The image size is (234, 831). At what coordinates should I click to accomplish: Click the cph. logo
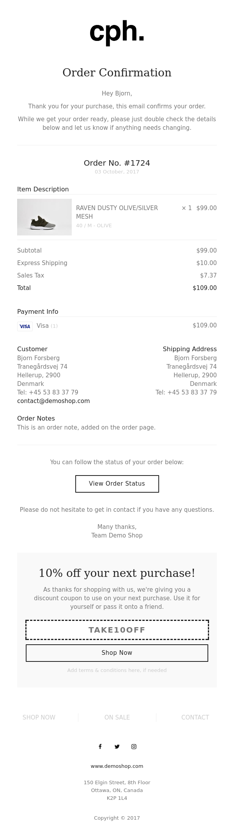tap(117, 32)
